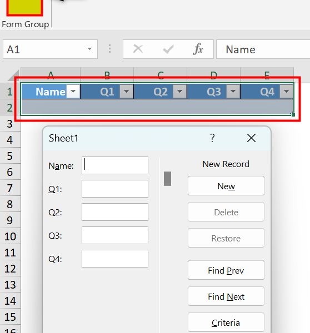Select row 14 header

[x=10, y=301]
